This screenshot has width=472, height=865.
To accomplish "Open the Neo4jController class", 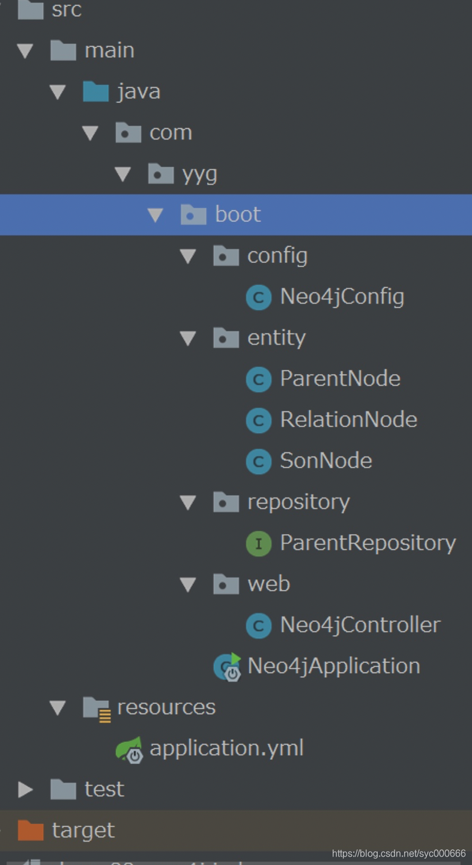I will coord(359,625).
